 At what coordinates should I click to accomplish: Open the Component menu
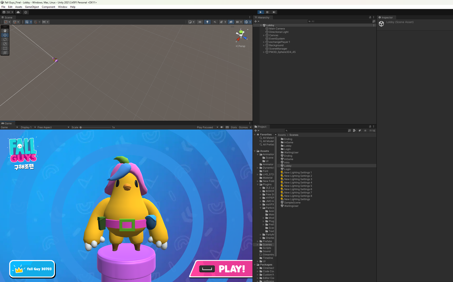coord(48,7)
